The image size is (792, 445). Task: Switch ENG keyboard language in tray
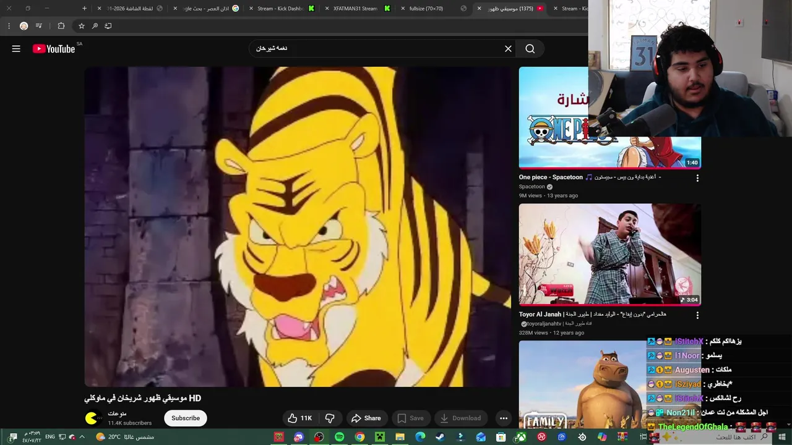tap(50, 437)
